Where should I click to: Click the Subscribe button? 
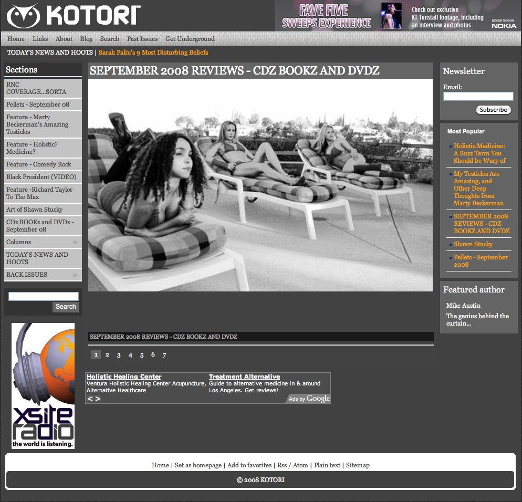tap(493, 110)
